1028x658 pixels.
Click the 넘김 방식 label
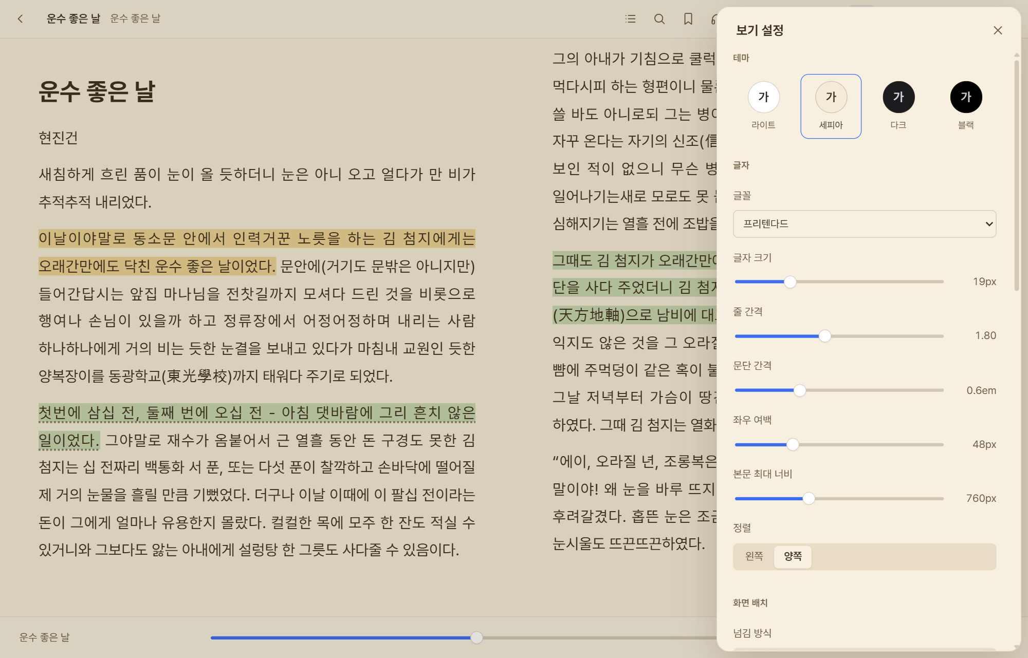[x=752, y=633]
